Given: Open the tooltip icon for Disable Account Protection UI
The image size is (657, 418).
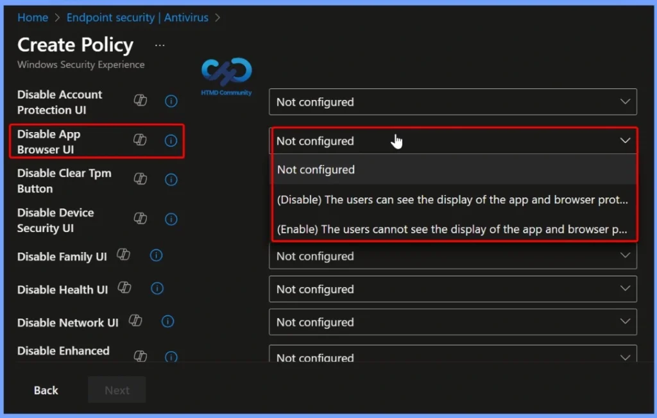Looking at the screenshot, I should [x=171, y=101].
